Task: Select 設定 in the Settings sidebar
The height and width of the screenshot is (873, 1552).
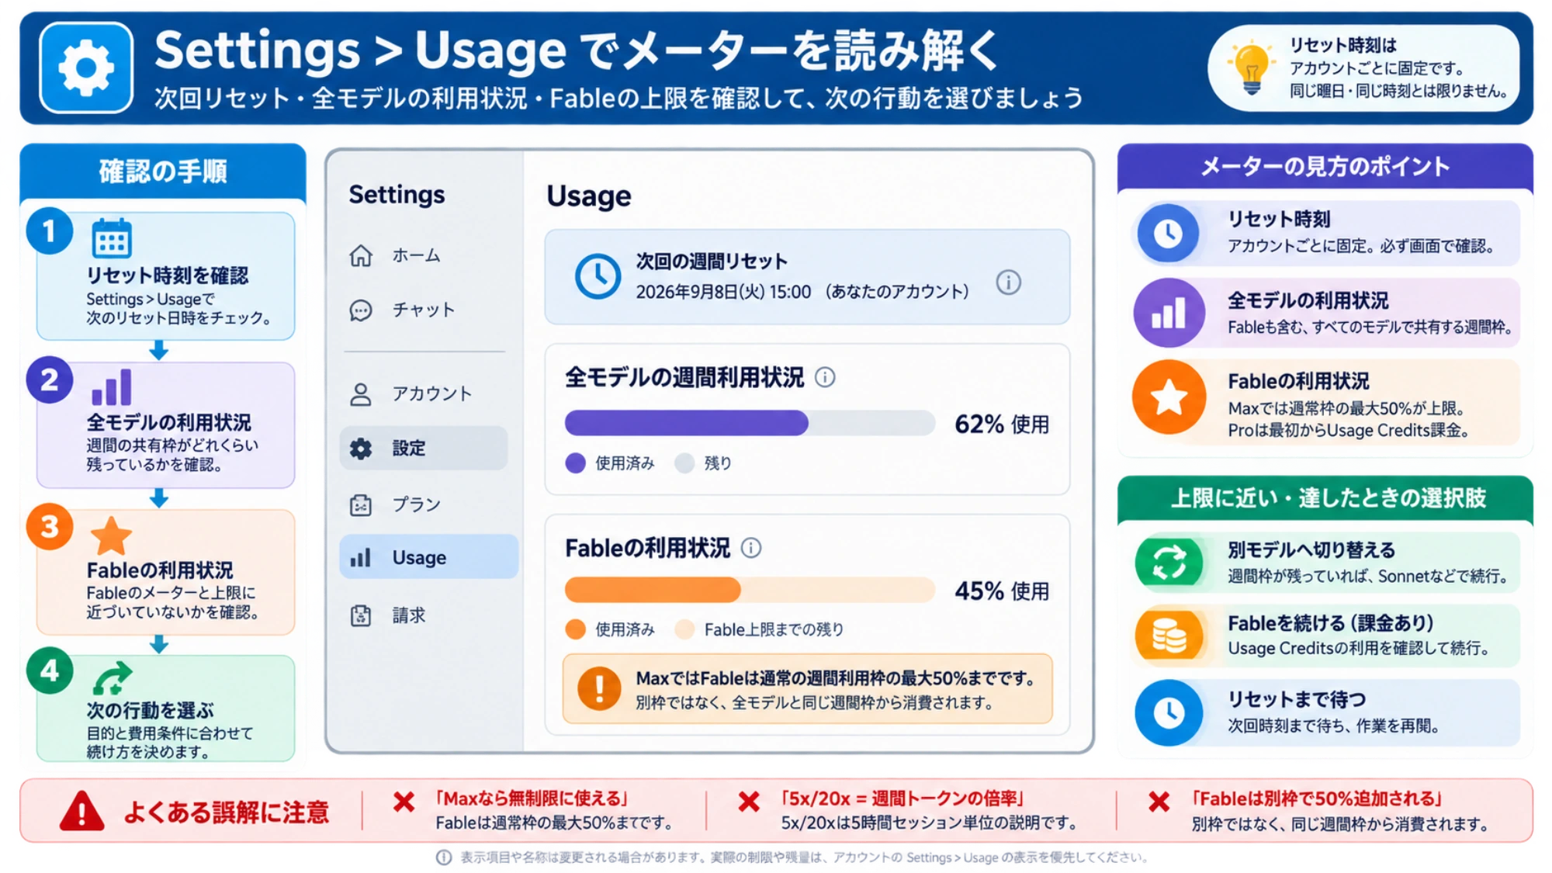Action: coord(424,449)
